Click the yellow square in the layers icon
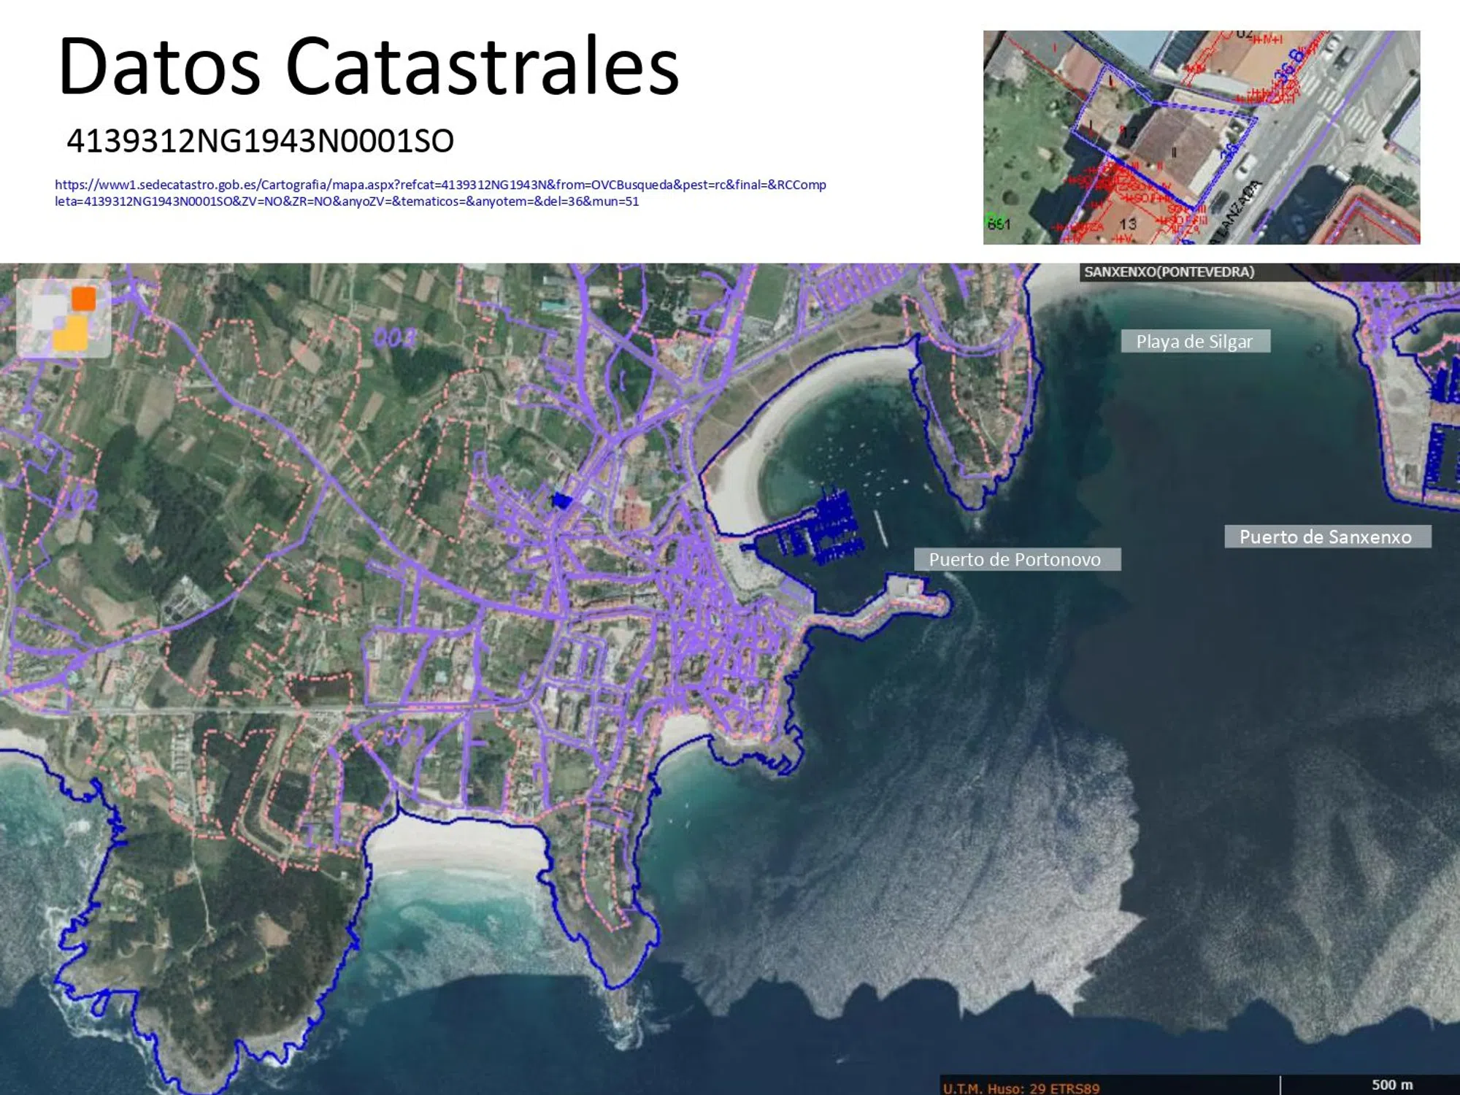 click(71, 335)
